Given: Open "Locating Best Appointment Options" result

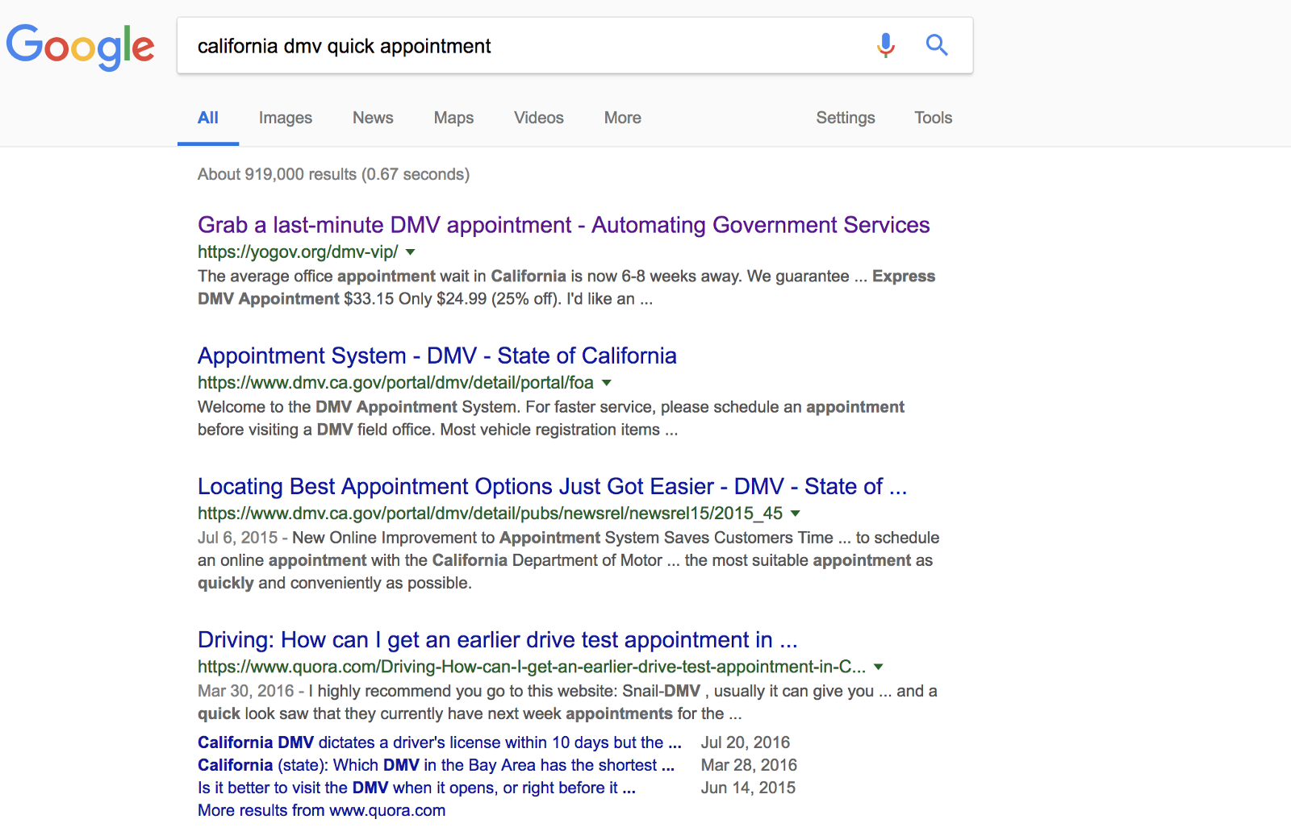Looking at the screenshot, I should pos(552,486).
